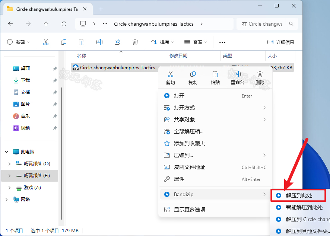Click the Delete trash icon in the toolbar
330x236 pixels.
click(135, 42)
